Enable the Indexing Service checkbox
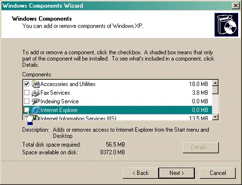242x185 pixels. (x=26, y=101)
